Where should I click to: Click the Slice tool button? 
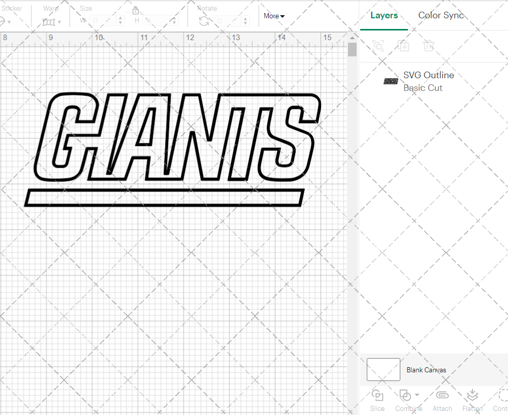(377, 401)
